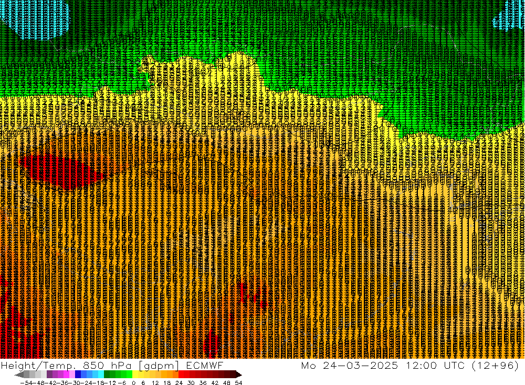Click the light pink swatch in the legend

point(72,374)
